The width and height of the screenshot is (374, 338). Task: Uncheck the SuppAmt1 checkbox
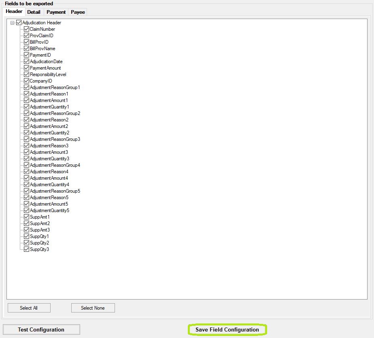26,217
